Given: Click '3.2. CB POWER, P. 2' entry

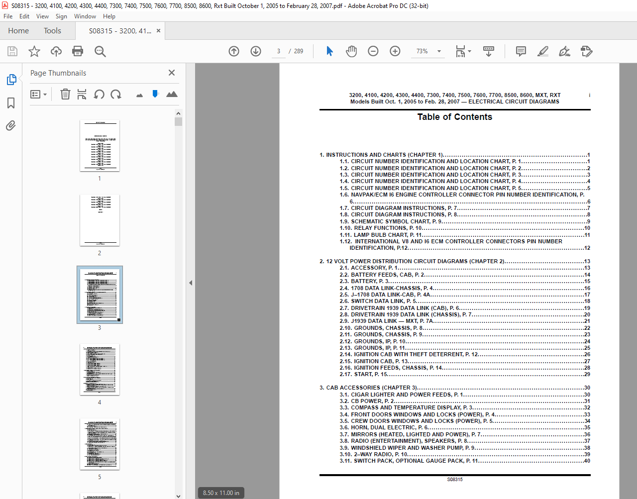Looking at the screenshot, I should coord(465,401).
